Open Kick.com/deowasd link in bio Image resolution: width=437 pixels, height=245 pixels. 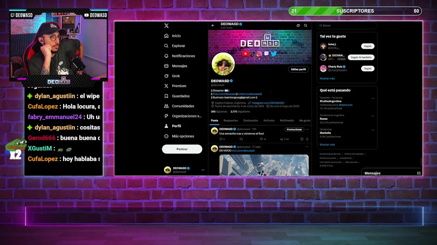pos(224,94)
